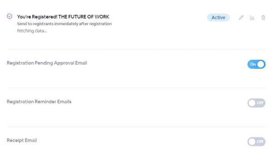Click the 'Off' text on Reminder Emails switch
Viewport: 272px width, 163px height.
tap(260, 103)
